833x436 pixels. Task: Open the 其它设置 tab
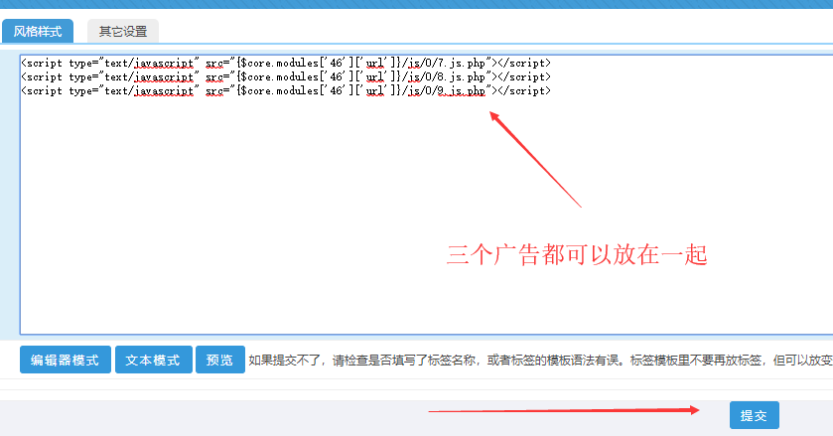(123, 31)
